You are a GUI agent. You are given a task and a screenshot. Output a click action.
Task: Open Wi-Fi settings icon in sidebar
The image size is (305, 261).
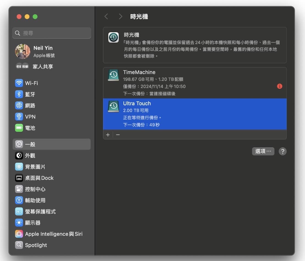19,83
